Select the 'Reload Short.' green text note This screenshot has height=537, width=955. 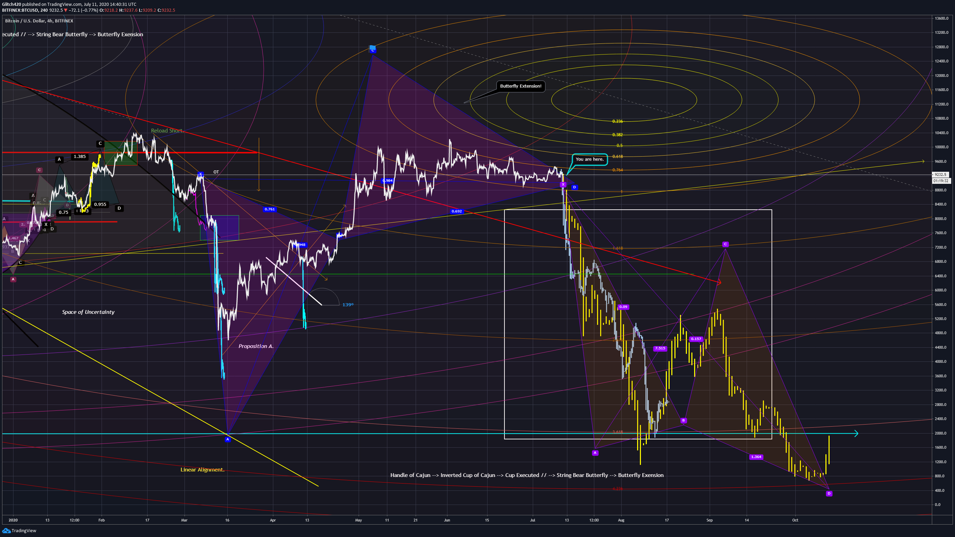coord(167,130)
